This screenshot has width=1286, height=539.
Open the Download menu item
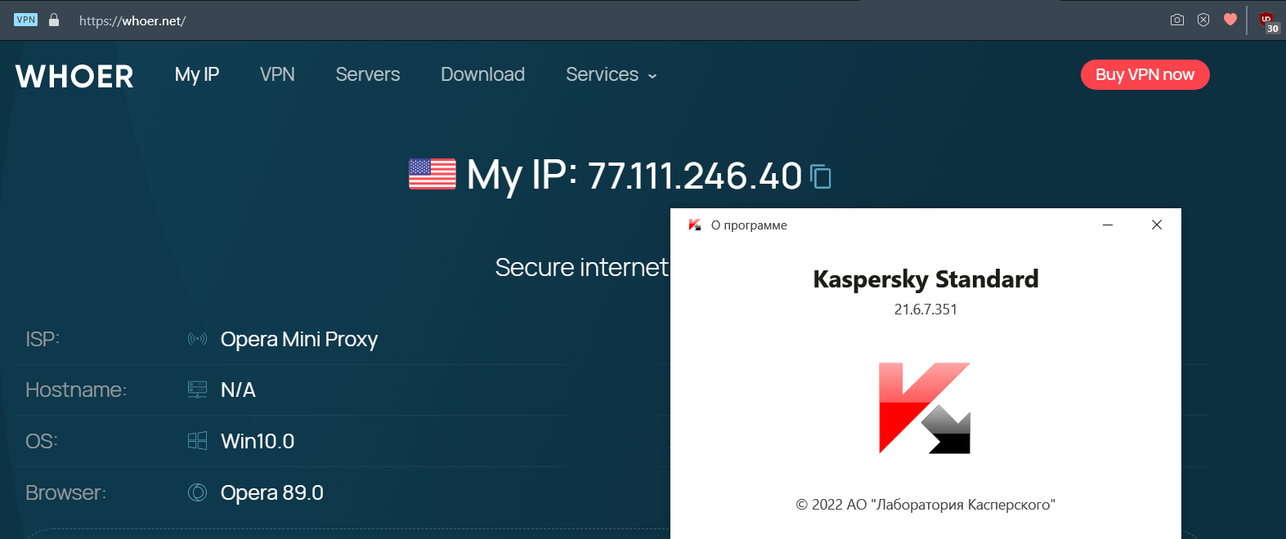(483, 74)
